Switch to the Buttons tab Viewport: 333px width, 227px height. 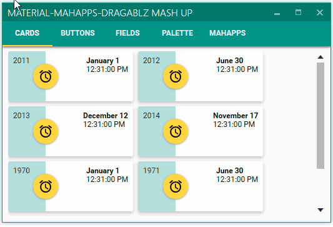point(77,33)
